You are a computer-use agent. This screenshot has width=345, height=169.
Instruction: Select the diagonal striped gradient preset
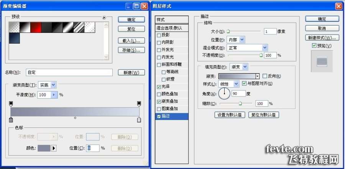click(79, 27)
